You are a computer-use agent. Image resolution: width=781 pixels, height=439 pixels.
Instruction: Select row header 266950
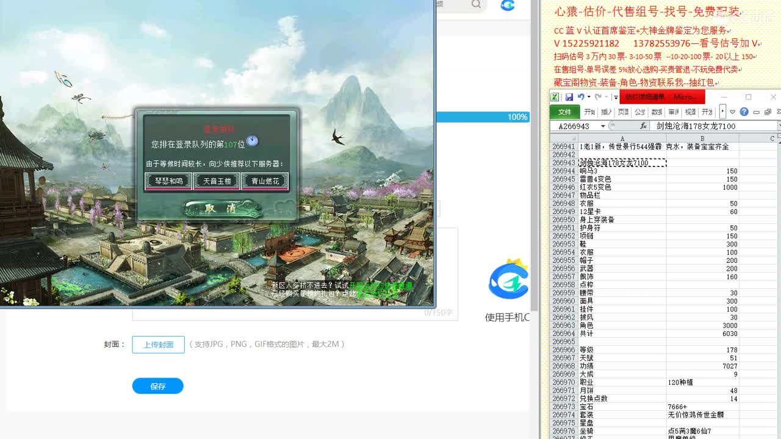coord(564,220)
